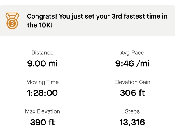Tap the 'mi' unit next to distance
The width and height of the screenshot is (175, 131).
click(x=53, y=63)
